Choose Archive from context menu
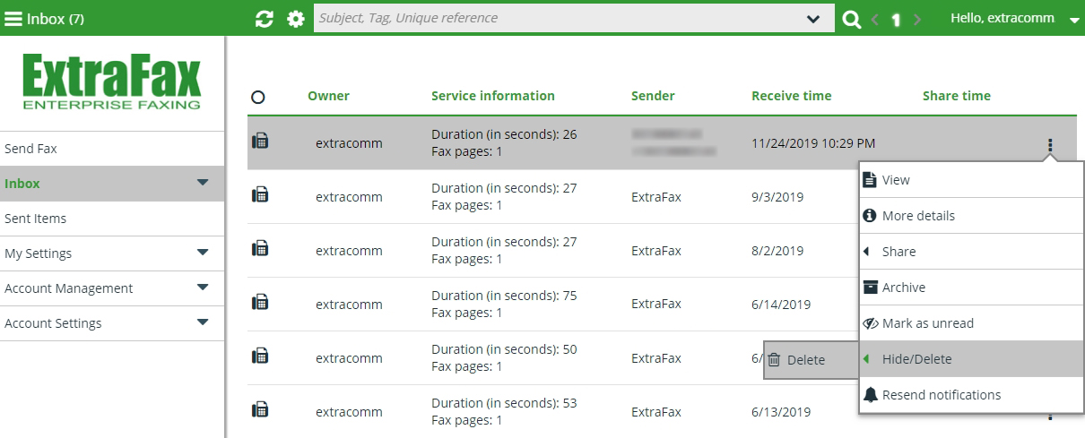The height and width of the screenshot is (438, 1085). point(971,288)
